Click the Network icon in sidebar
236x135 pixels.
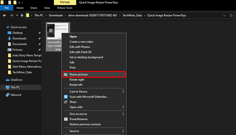pyautogui.click(x=8, y=95)
